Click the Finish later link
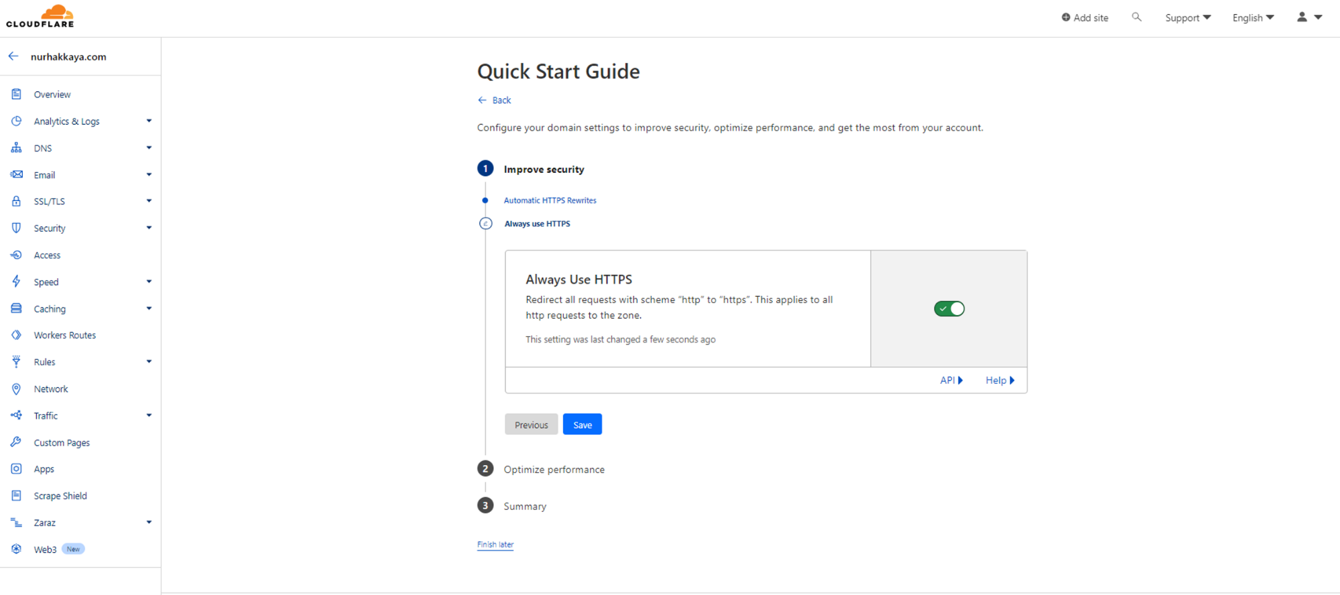 click(495, 544)
